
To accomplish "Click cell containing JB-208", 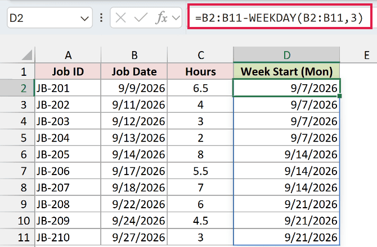I will (68, 204).
